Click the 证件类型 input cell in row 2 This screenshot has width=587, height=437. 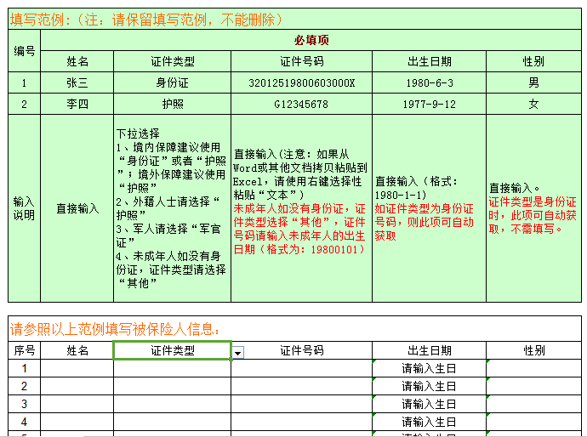pyautogui.click(x=172, y=387)
